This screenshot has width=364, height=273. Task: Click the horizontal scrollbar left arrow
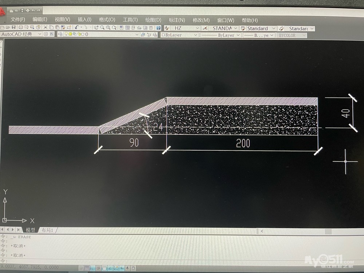point(262,231)
